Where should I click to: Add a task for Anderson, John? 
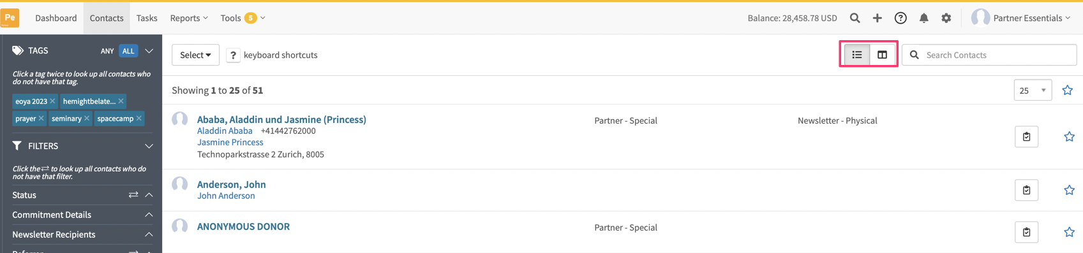point(1026,190)
